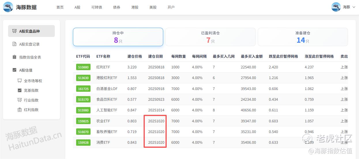Open 港股 in the top navigation

135,7
